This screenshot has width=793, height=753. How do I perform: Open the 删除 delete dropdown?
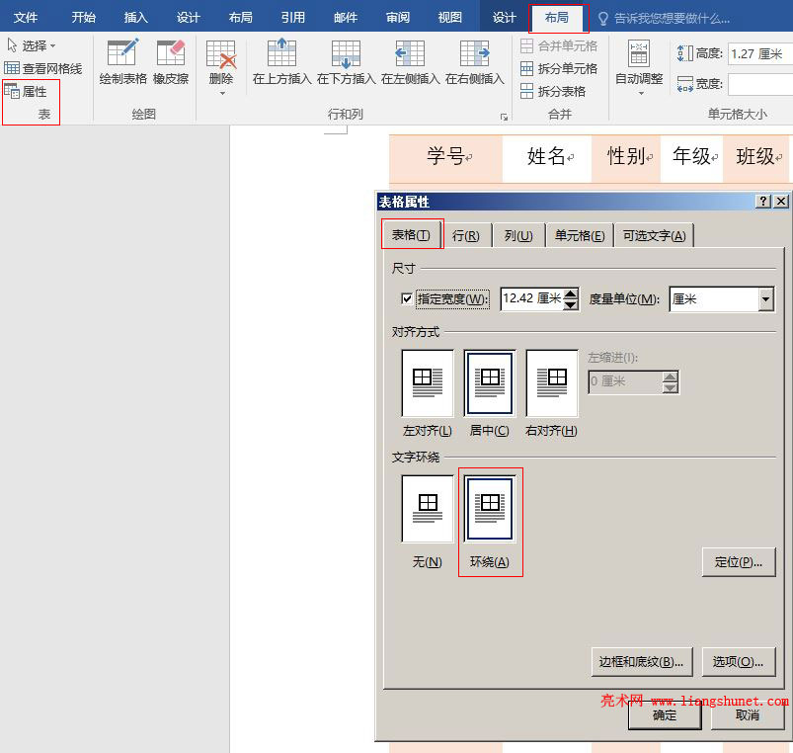click(x=221, y=67)
